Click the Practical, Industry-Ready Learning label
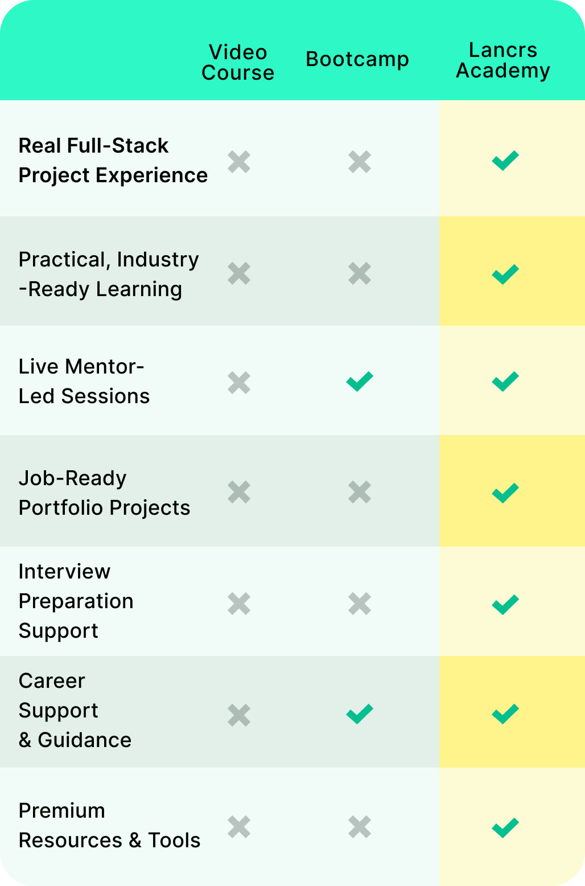585x886 pixels. point(108,274)
